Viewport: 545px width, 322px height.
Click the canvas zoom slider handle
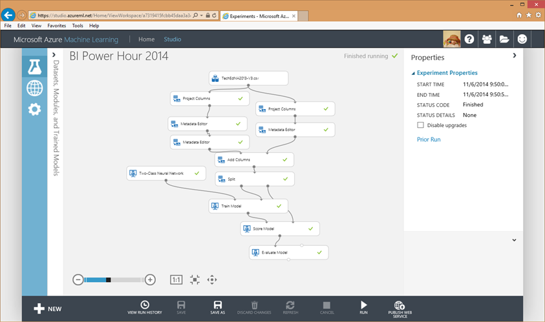tap(109, 279)
